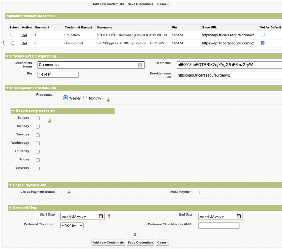
Task: Click Del link for Education credential
Action: click(x=24, y=35)
